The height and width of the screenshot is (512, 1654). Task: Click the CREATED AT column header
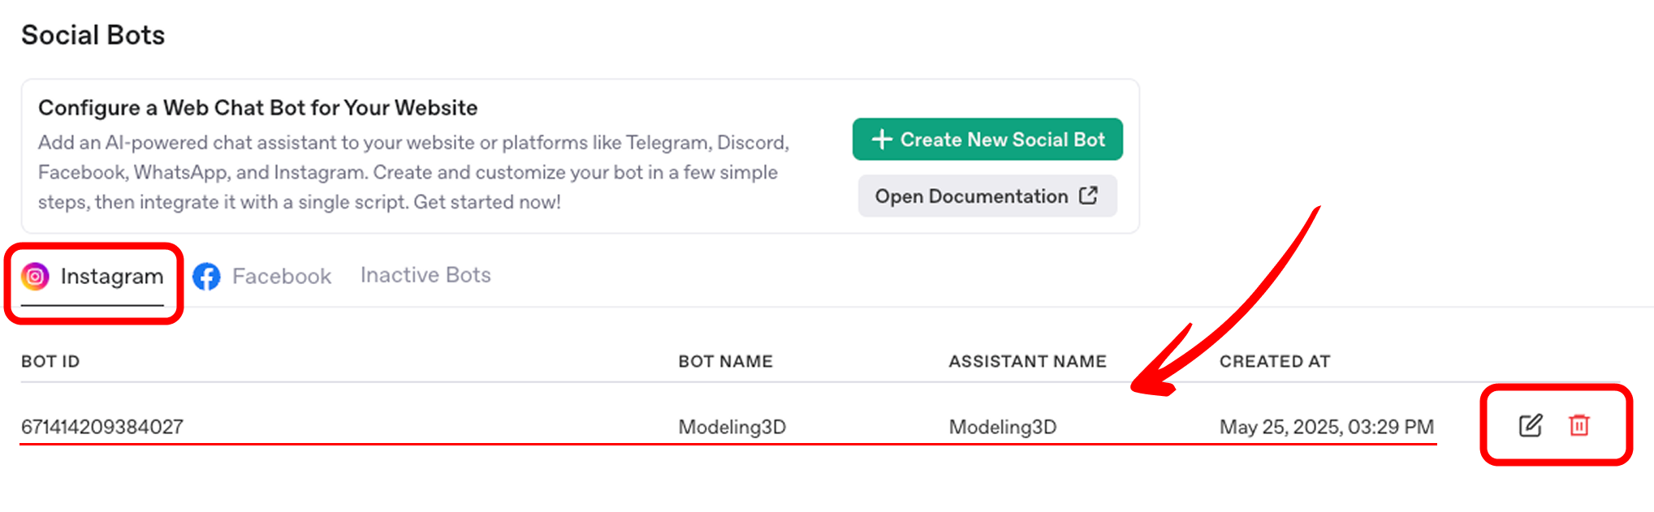[1275, 362]
